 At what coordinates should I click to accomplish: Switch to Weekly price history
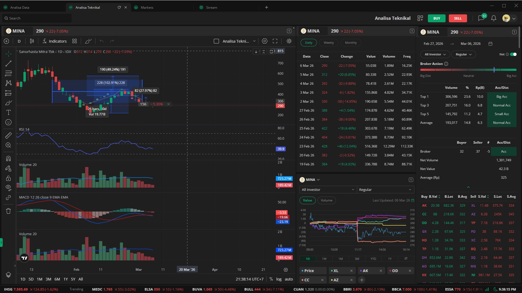click(329, 43)
